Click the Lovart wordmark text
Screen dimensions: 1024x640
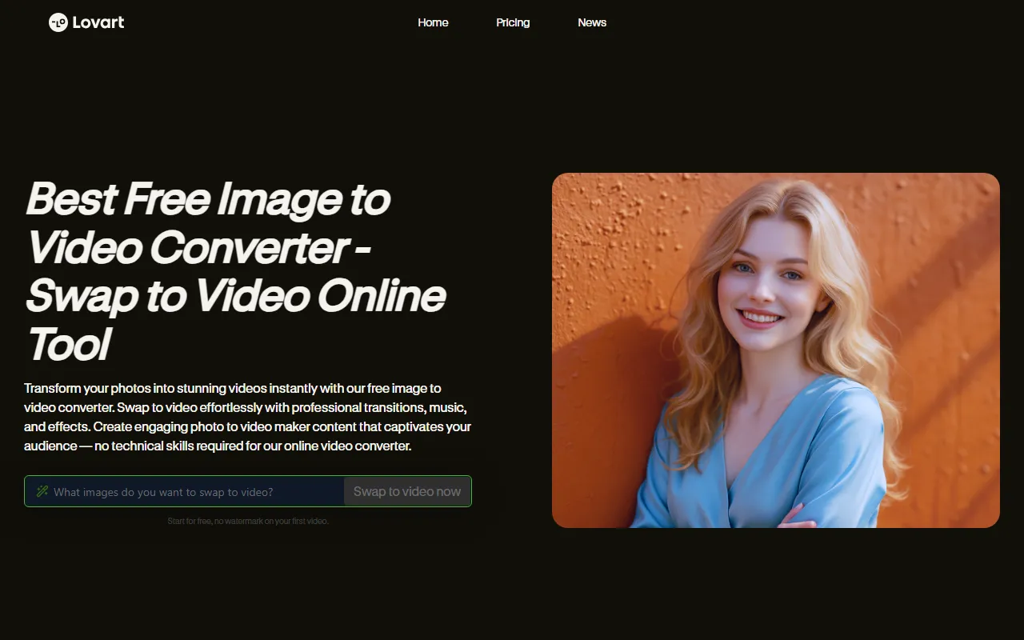coord(98,22)
